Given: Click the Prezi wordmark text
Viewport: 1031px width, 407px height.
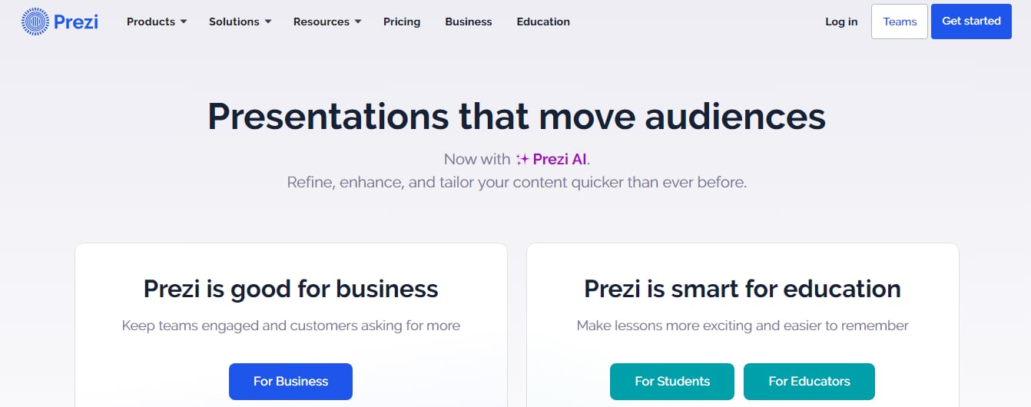Looking at the screenshot, I should pyautogui.click(x=76, y=22).
